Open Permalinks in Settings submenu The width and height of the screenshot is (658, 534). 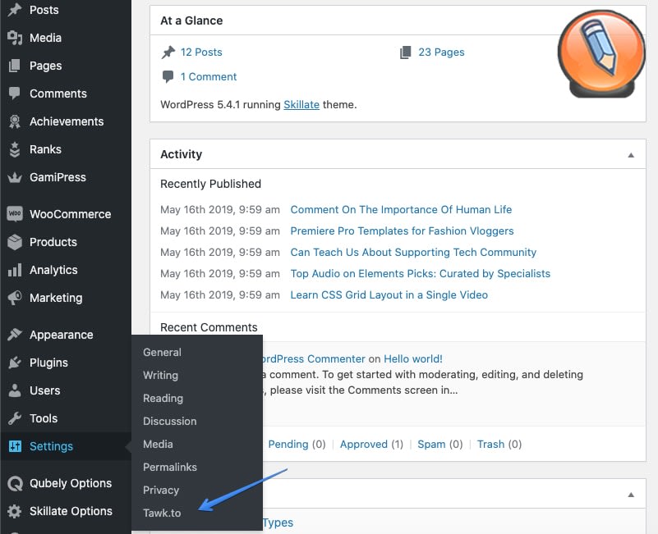click(x=169, y=467)
